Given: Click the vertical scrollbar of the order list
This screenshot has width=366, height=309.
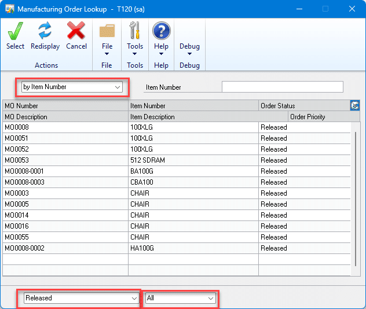Looking at the screenshot, I should [355, 197].
